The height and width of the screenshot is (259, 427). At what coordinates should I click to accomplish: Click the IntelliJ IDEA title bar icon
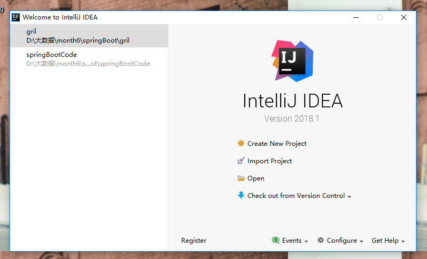[16, 17]
